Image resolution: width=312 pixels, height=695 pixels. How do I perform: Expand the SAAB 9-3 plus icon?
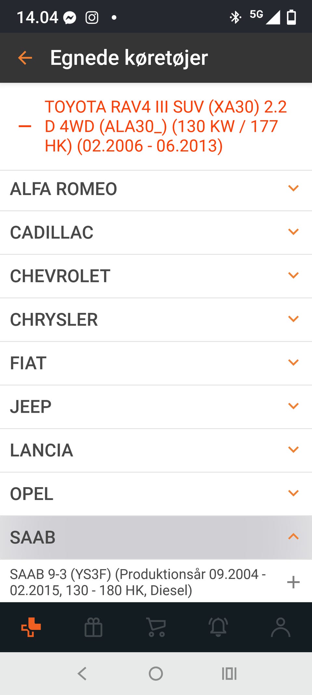(293, 582)
